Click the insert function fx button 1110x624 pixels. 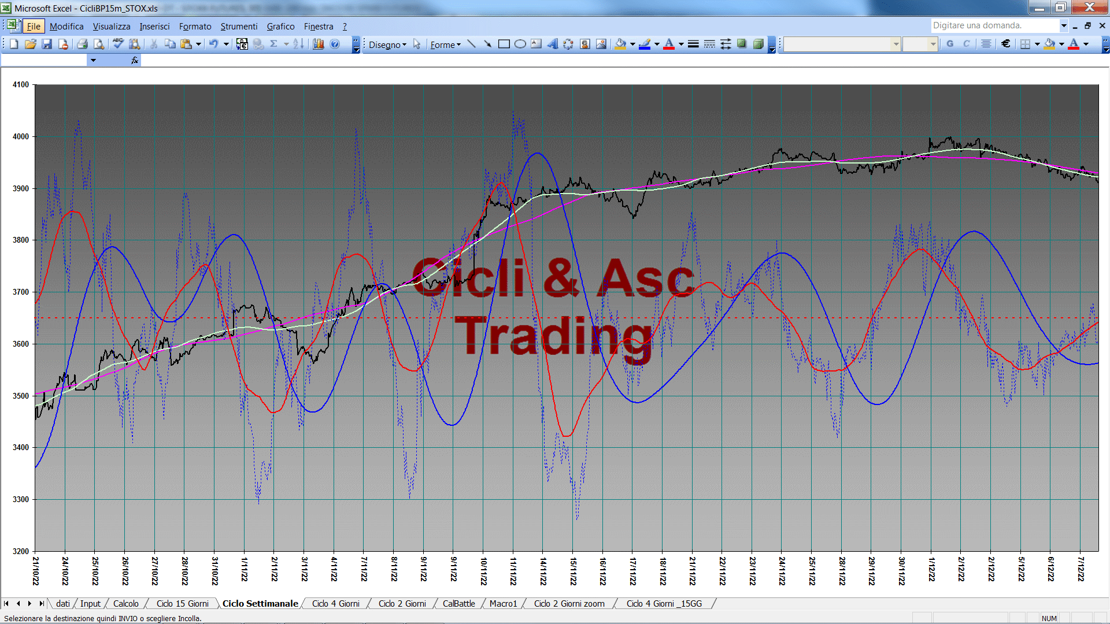tap(135, 60)
